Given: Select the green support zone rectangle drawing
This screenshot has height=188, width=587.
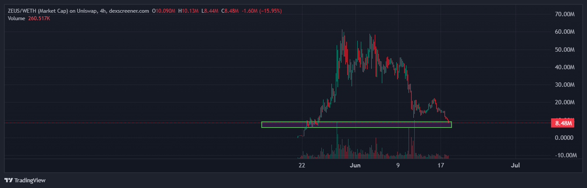Looking at the screenshot, I should click(x=357, y=125).
